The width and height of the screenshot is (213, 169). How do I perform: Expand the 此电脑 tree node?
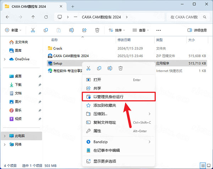(5, 136)
